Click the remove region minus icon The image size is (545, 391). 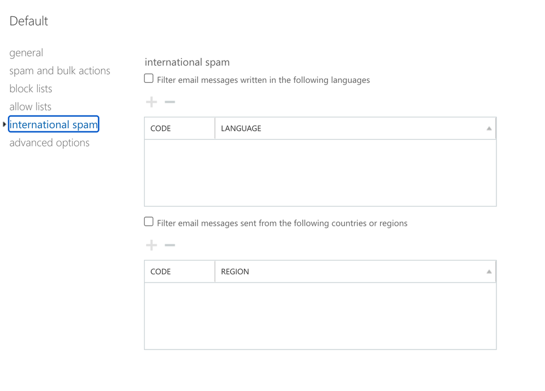click(x=170, y=245)
